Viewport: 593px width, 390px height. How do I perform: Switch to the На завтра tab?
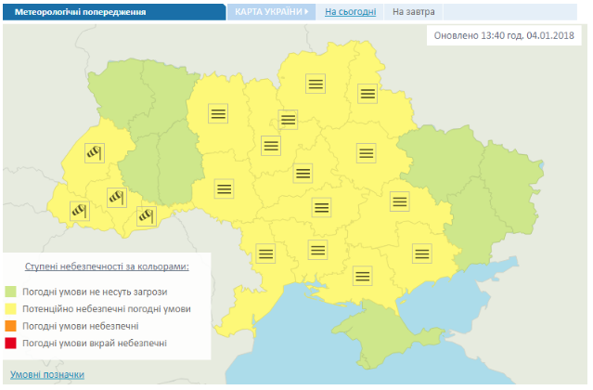tap(413, 12)
